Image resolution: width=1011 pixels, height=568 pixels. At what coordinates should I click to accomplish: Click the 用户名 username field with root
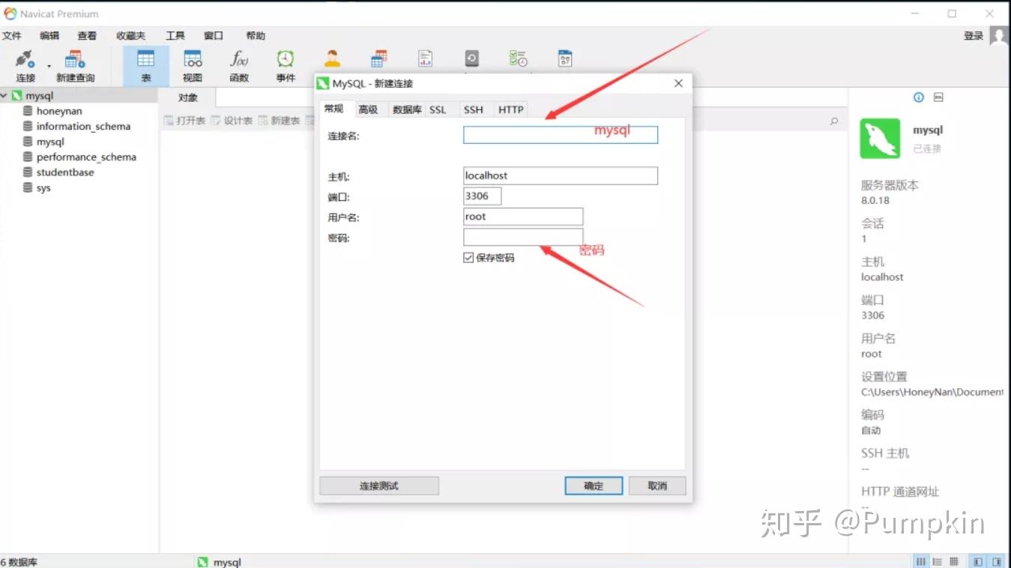523,217
